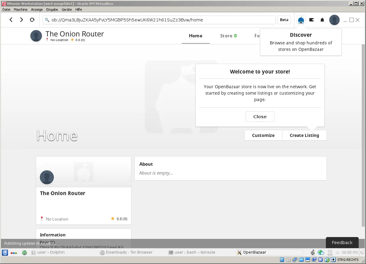Open the Anzeige menu
The height and width of the screenshot is (264, 366).
(37, 9)
